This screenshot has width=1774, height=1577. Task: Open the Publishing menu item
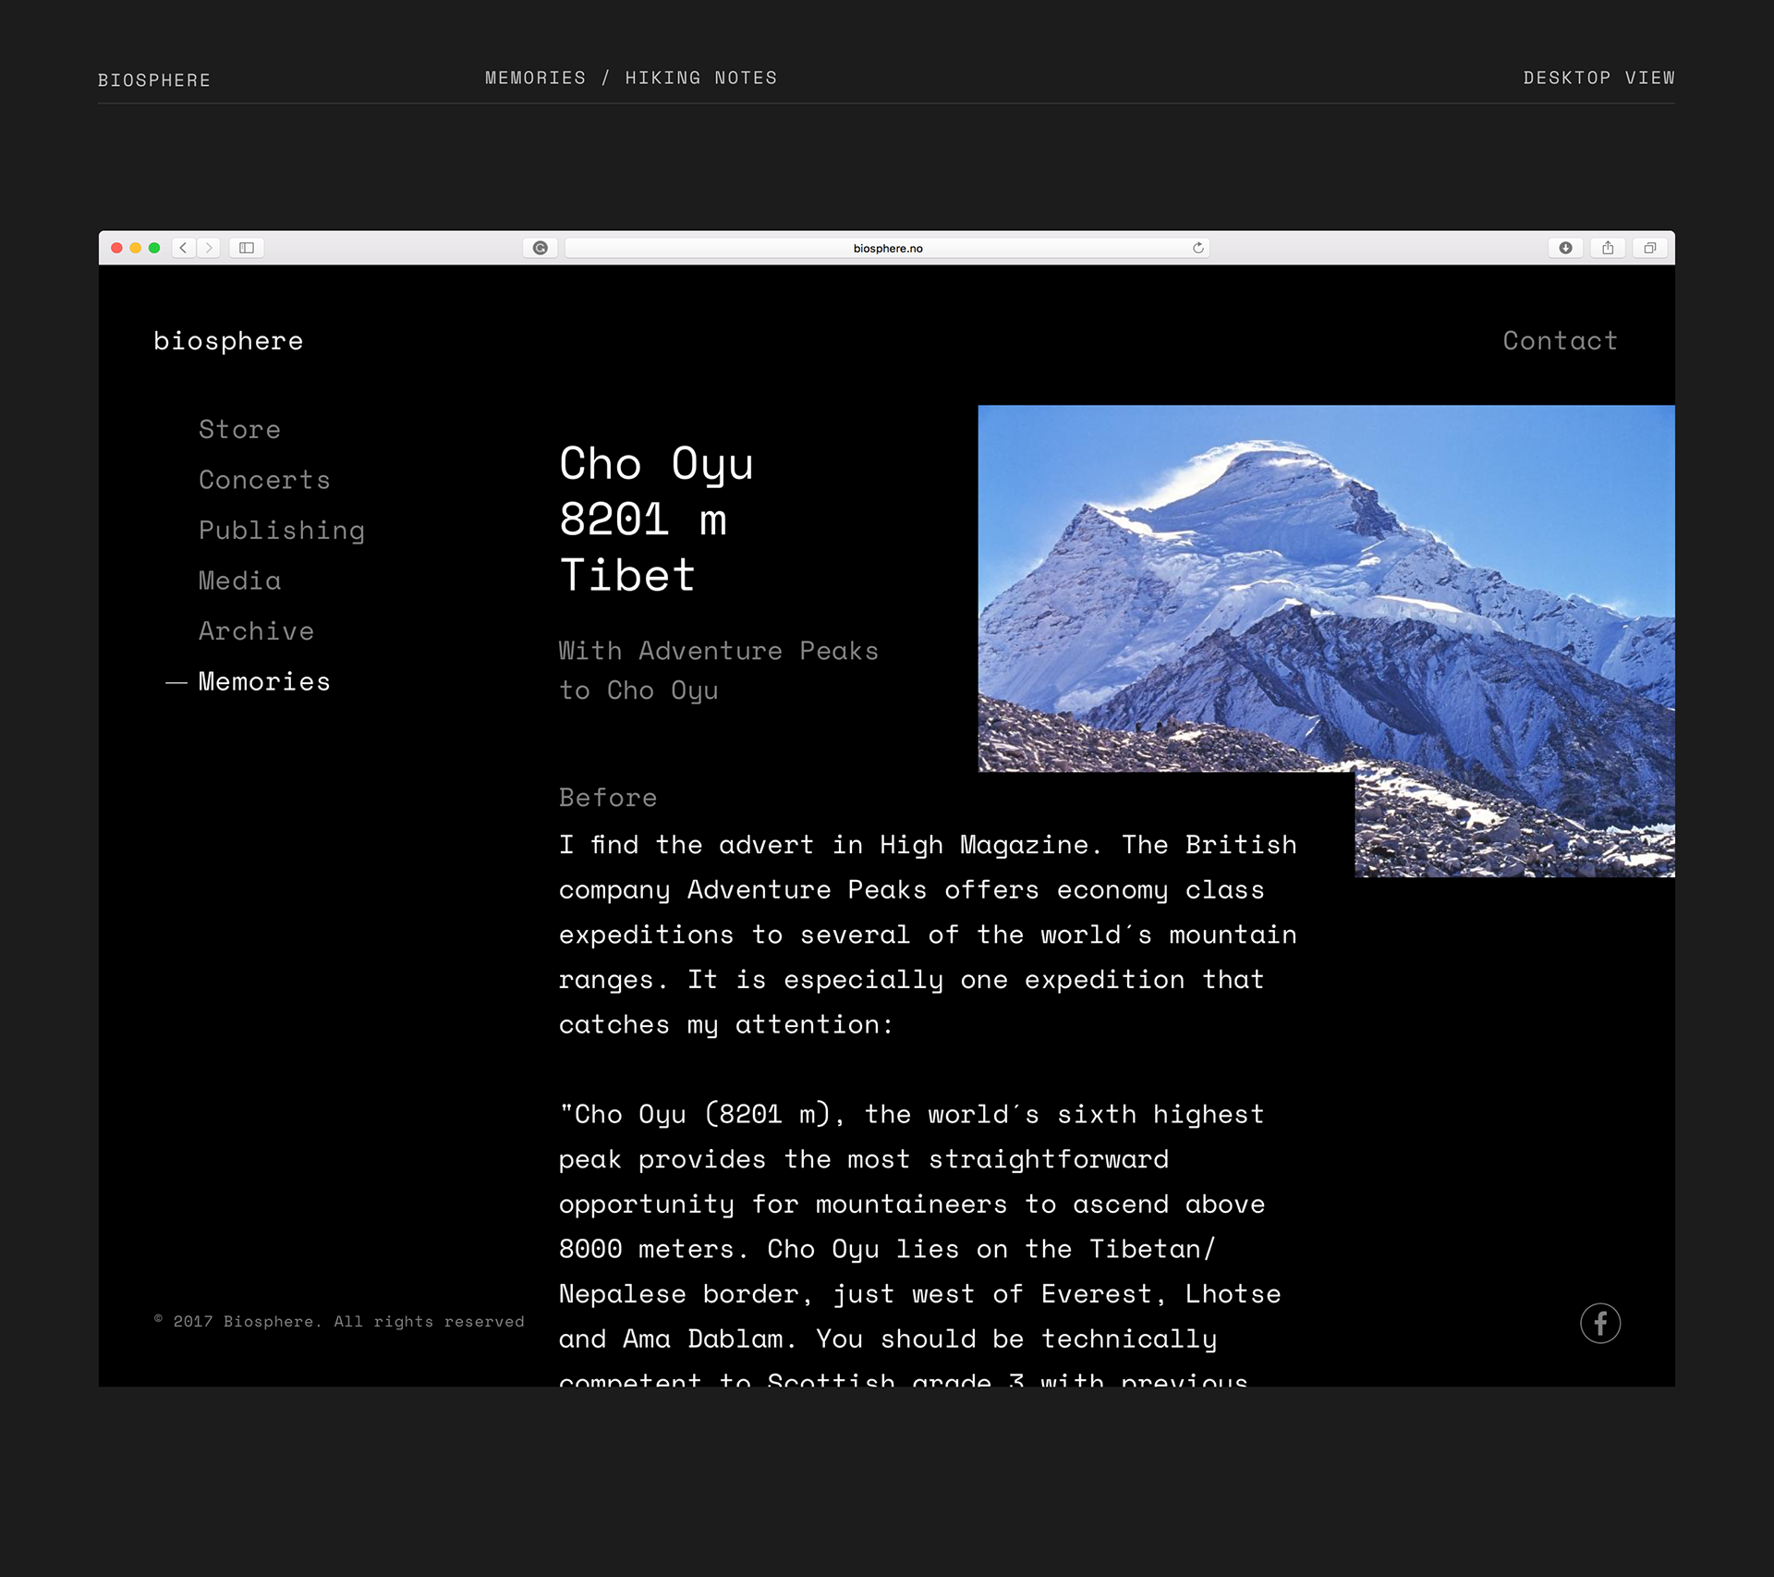(x=282, y=531)
